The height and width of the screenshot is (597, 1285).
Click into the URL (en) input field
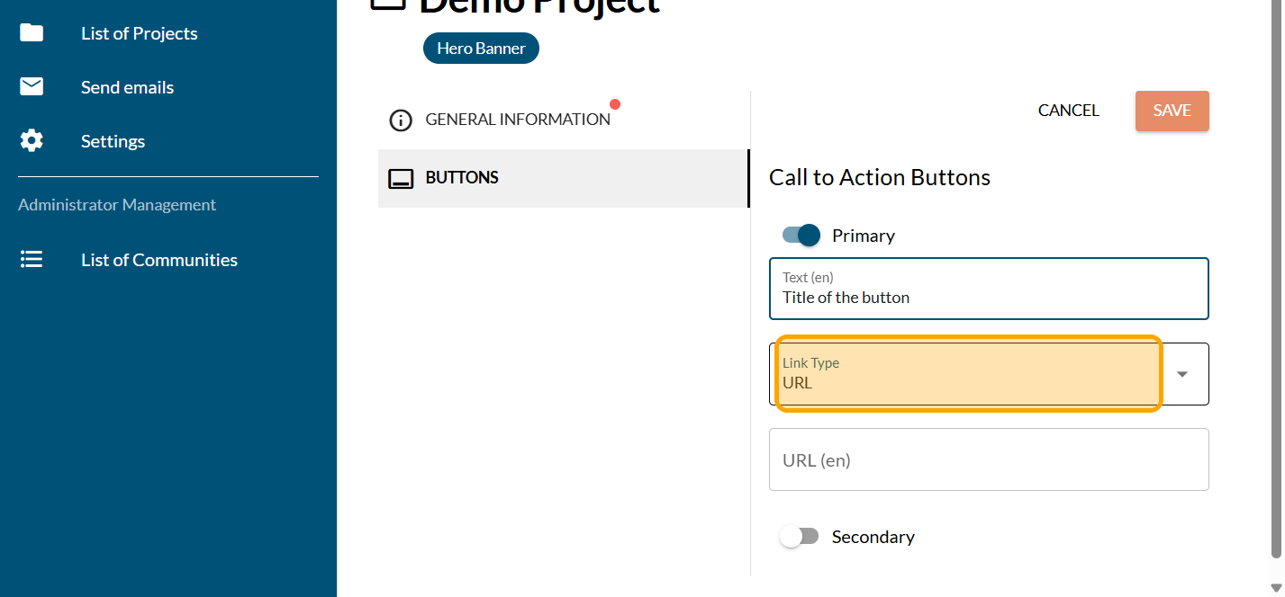(988, 459)
